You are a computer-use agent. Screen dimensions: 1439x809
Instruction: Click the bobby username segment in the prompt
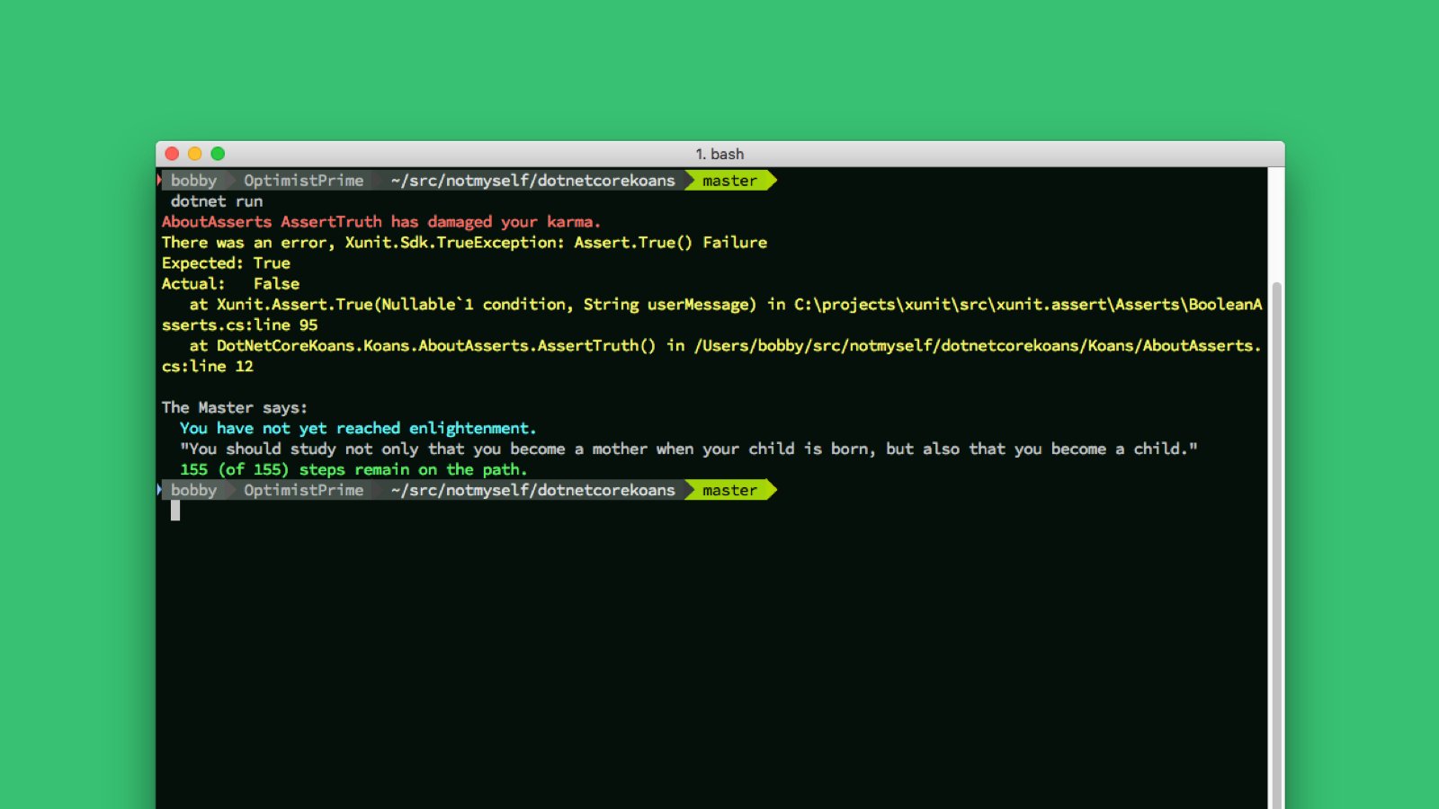click(x=193, y=181)
